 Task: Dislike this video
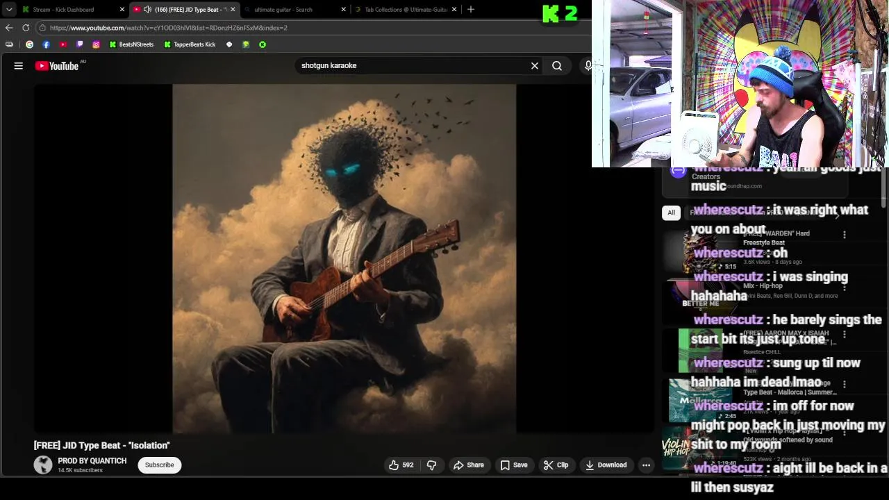pos(432,465)
